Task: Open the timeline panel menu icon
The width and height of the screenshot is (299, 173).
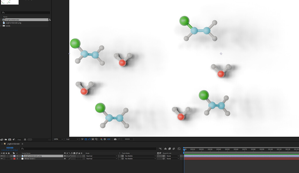Action: click(x=22, y=144)
